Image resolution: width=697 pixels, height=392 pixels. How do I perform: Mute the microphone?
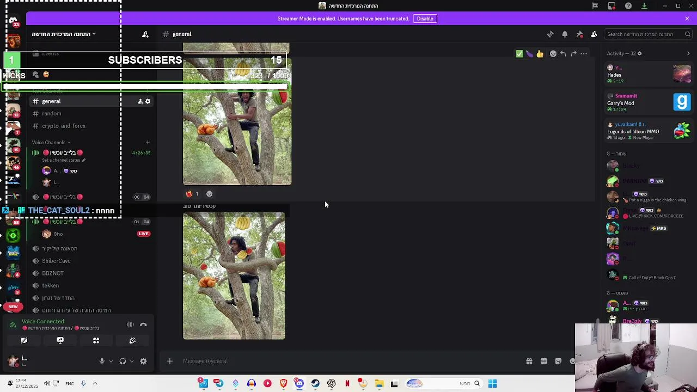tap(101, 362)
